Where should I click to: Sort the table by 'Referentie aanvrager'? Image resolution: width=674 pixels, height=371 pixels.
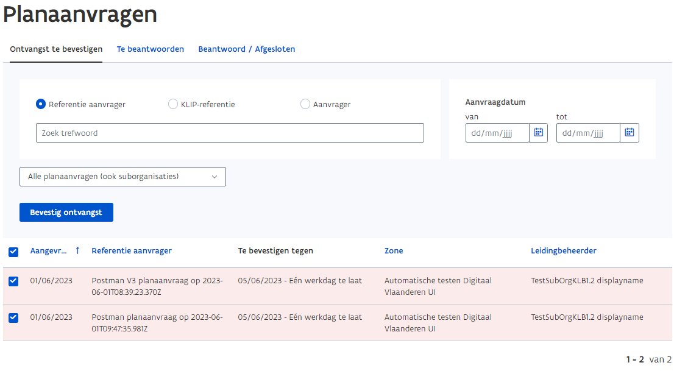(131, 250)
